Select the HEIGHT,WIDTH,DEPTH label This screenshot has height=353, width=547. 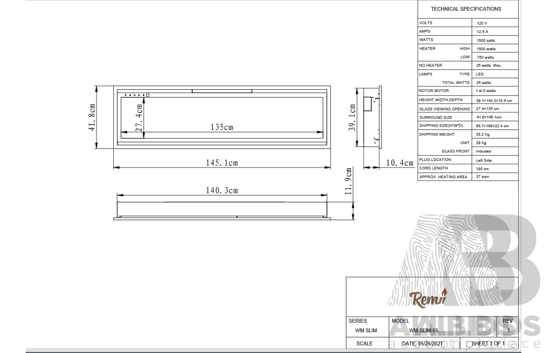click(x=441, y=100)
